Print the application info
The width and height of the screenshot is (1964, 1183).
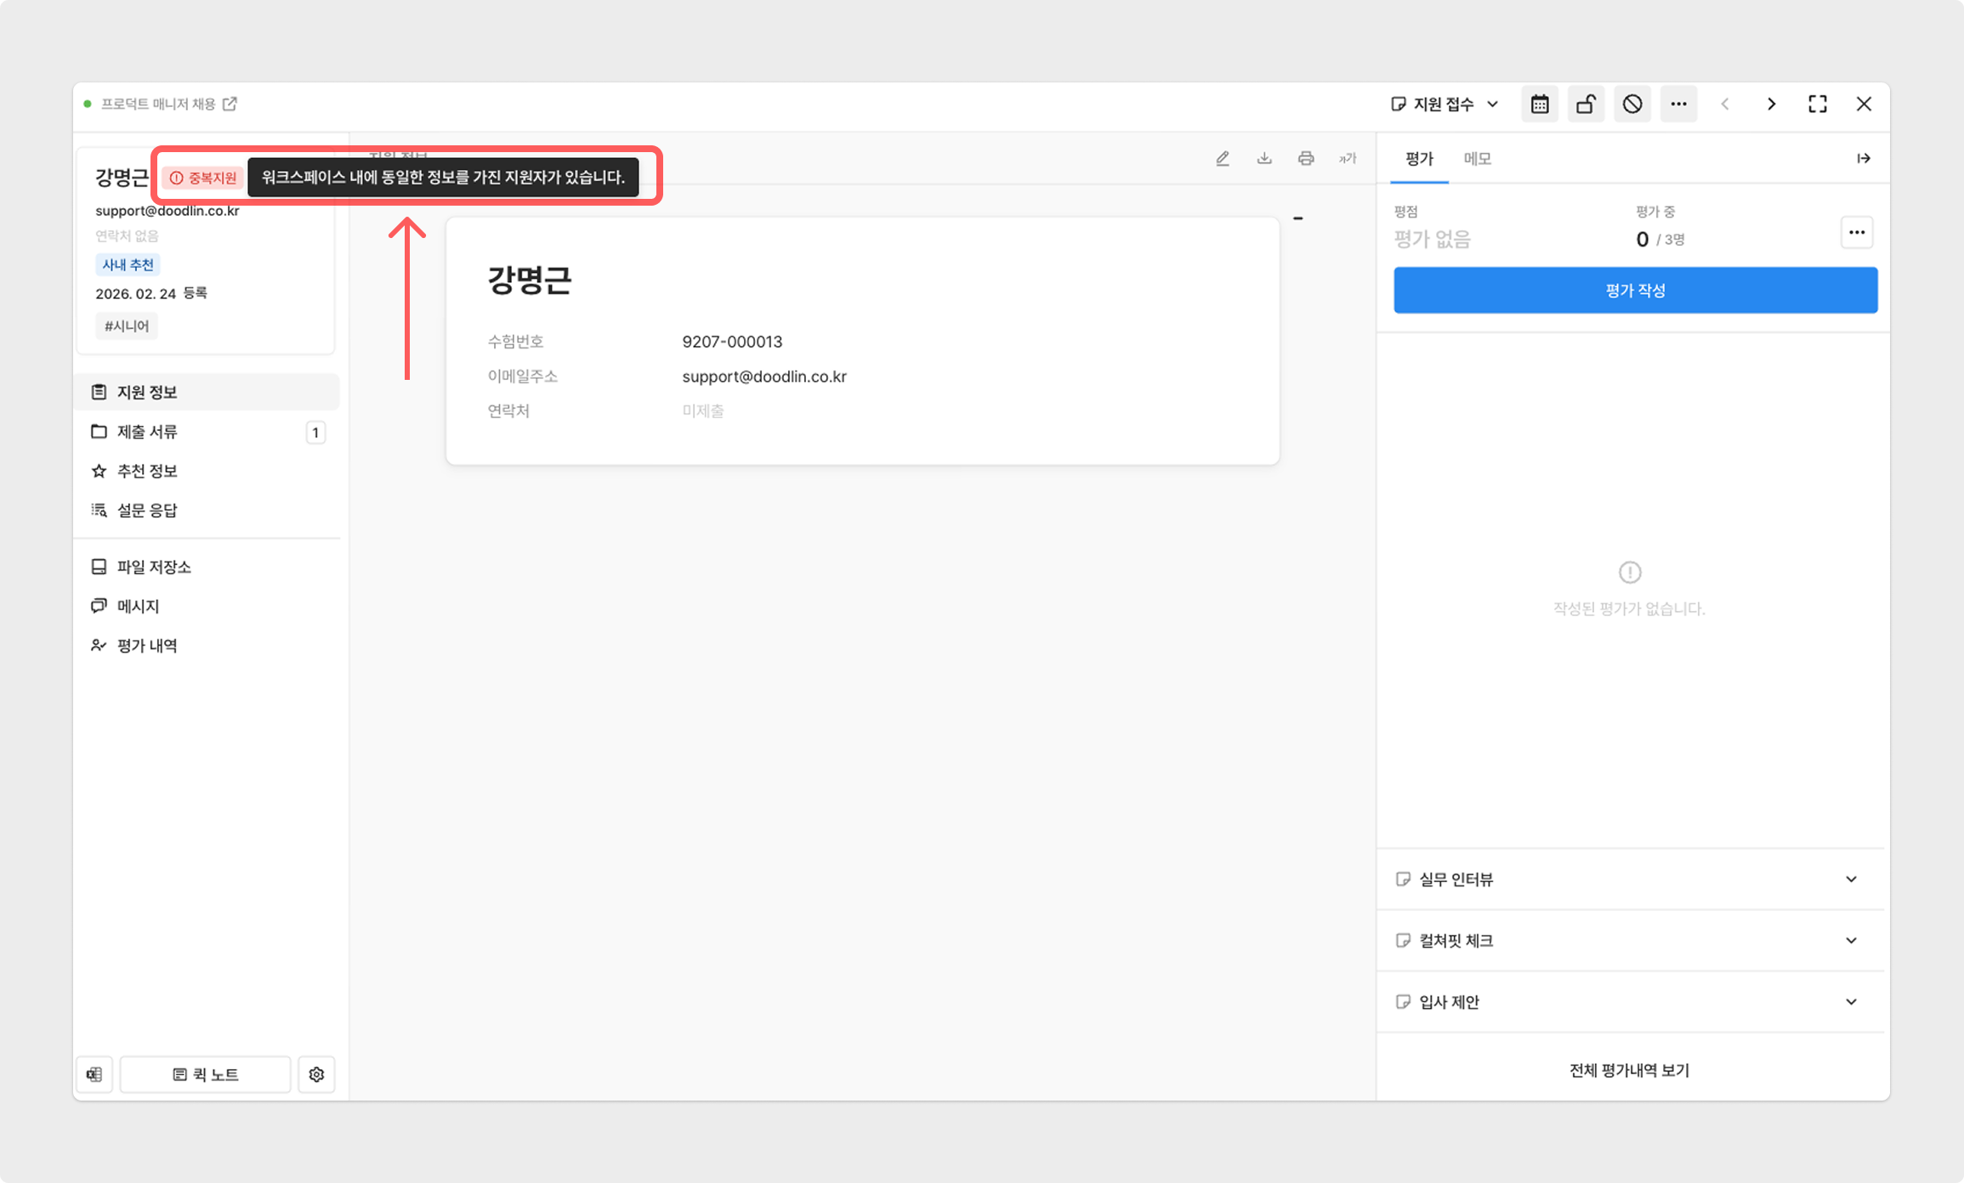(1306, 158)
